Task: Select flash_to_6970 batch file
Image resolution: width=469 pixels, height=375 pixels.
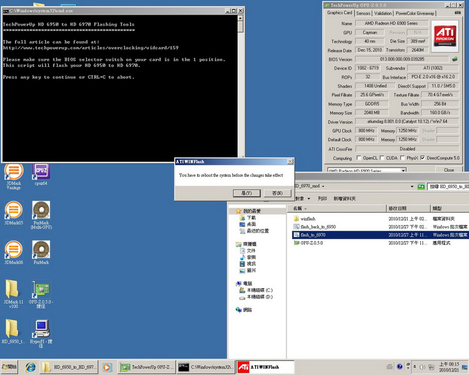Action: click(x=313, y=235)
